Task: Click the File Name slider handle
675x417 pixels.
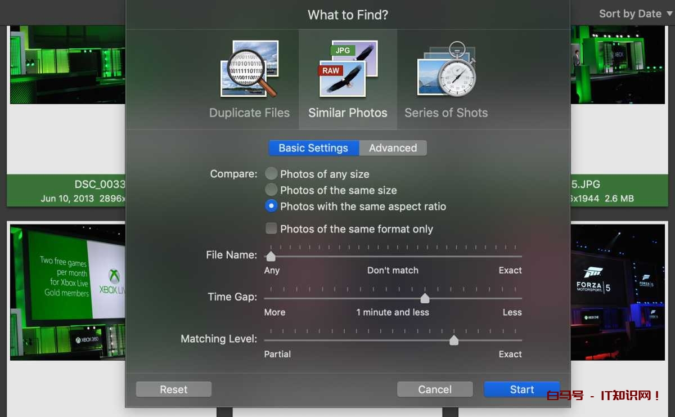Action: 271,257
